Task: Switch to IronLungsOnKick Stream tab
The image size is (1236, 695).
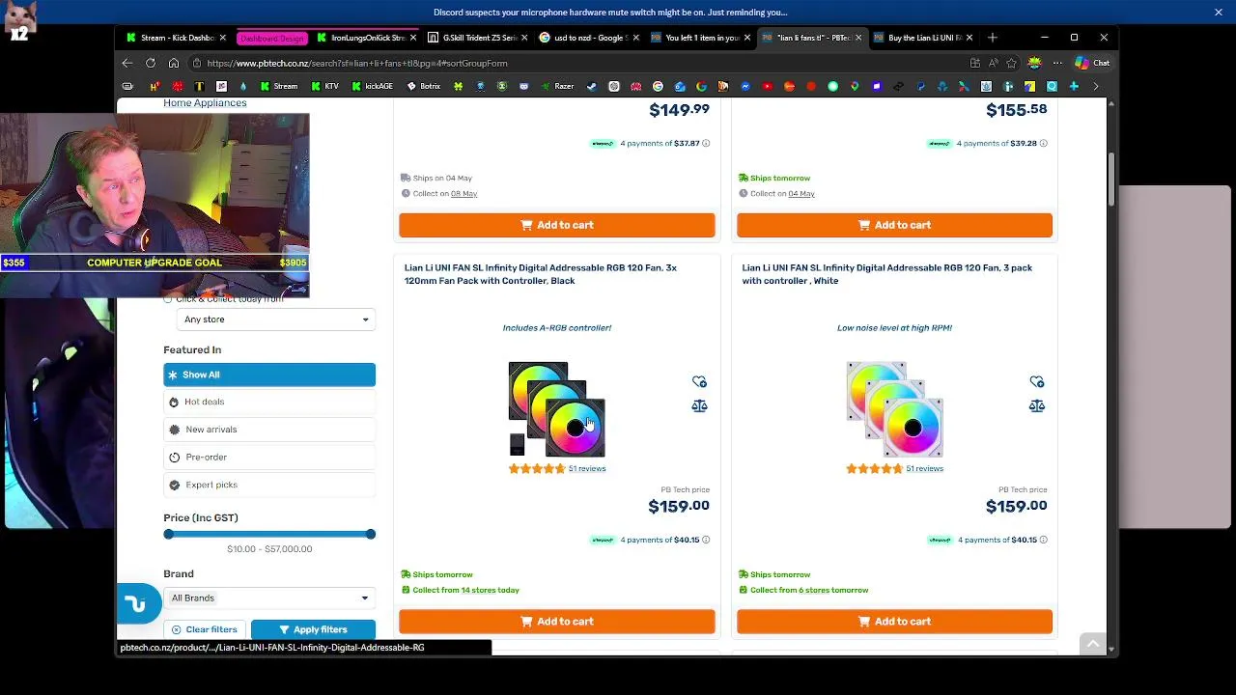Action: pos(367,38)
